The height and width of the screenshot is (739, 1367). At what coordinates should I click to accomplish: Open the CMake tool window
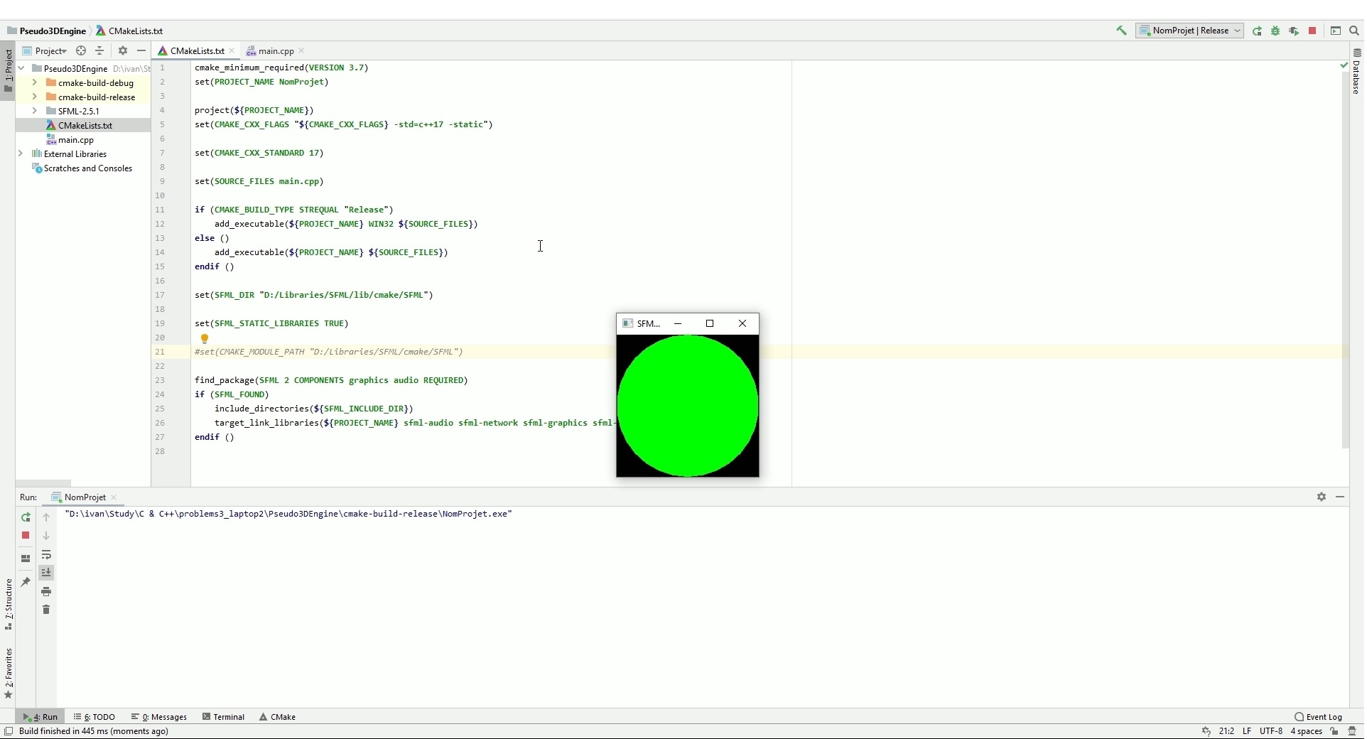[279, 717]
